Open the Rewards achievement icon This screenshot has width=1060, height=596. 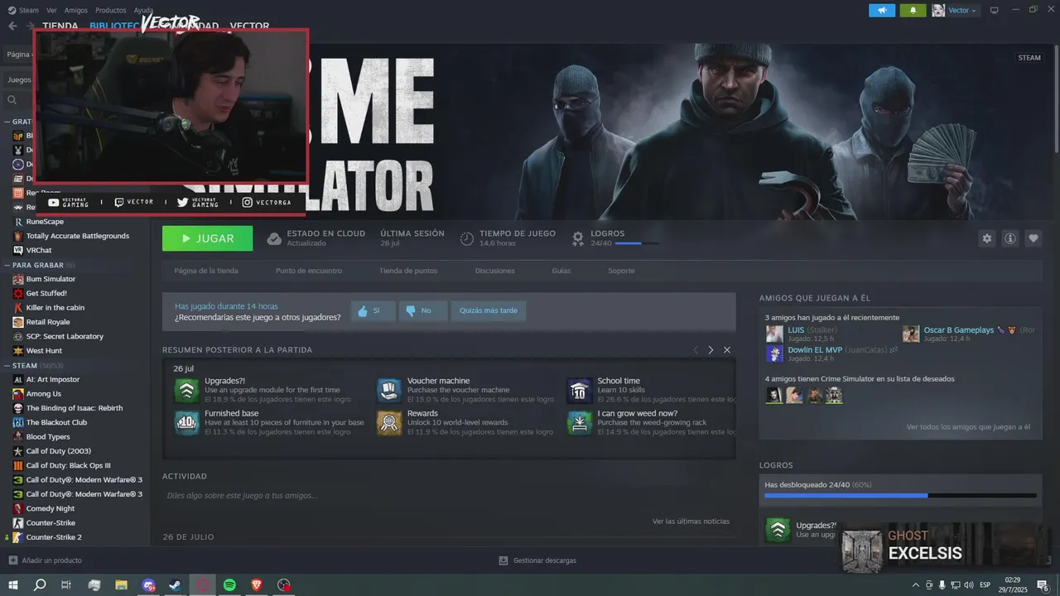click(x=389, y=422)
